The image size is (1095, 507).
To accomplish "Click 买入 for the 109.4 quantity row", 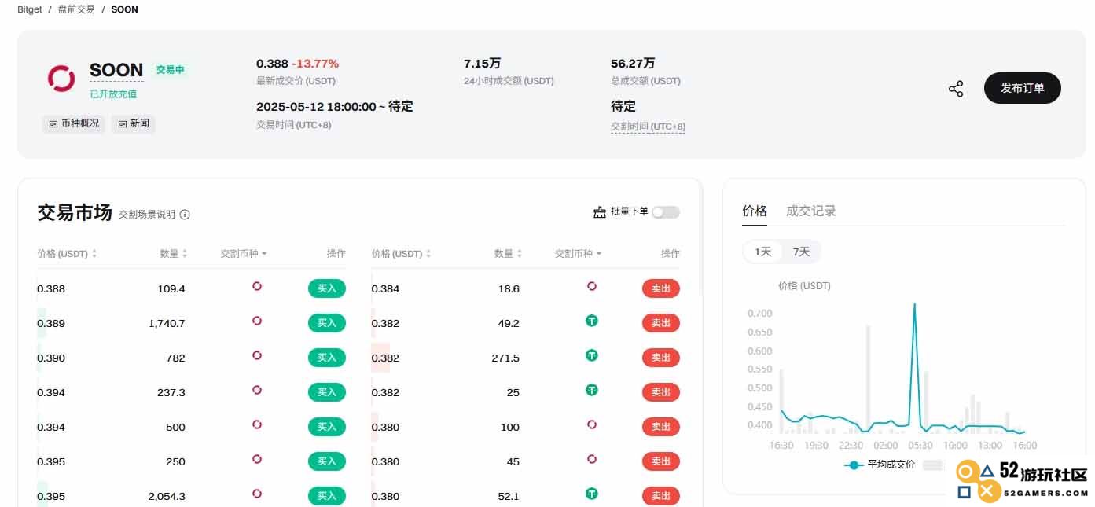I will click(327, 288).
